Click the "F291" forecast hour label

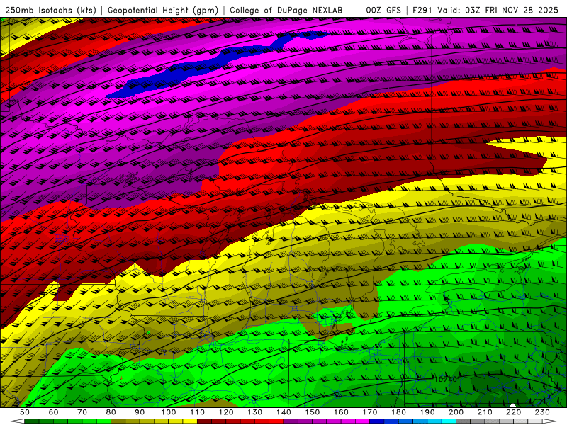pyautogui.click(x=422, y=11)
